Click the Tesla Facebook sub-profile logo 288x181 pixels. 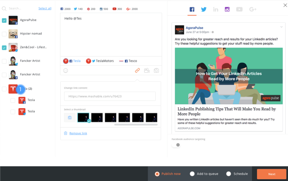pyautogui.click(x=22, y=100)
